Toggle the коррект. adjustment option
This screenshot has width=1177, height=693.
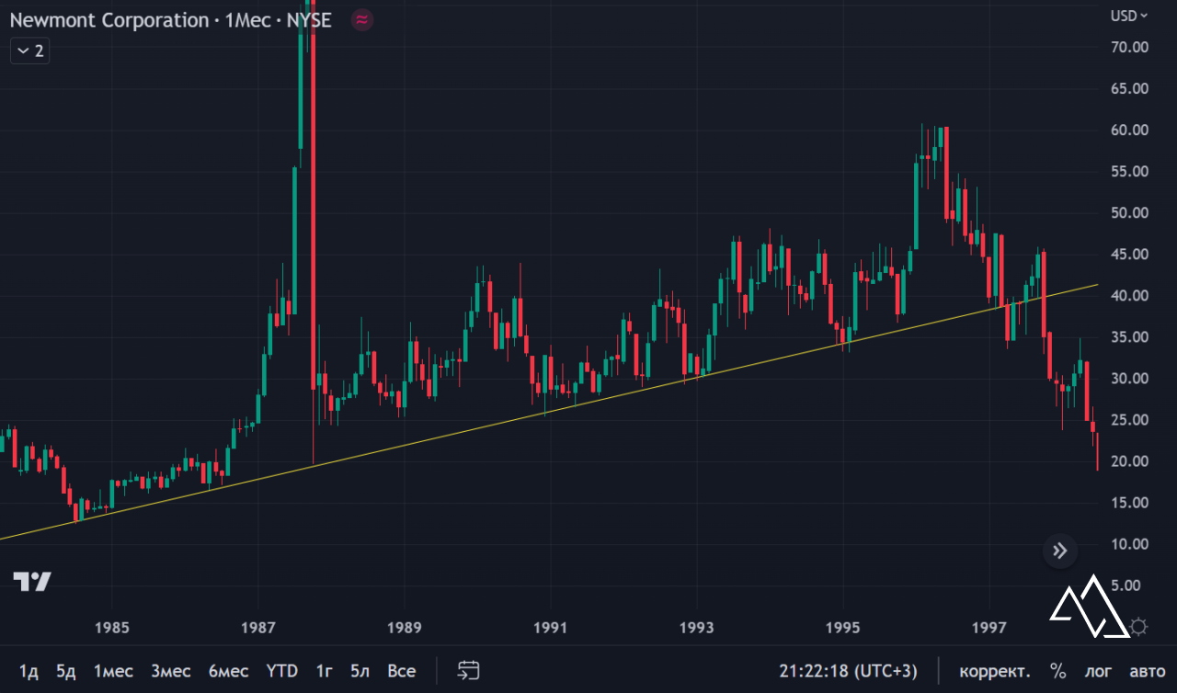click(995, 671)
